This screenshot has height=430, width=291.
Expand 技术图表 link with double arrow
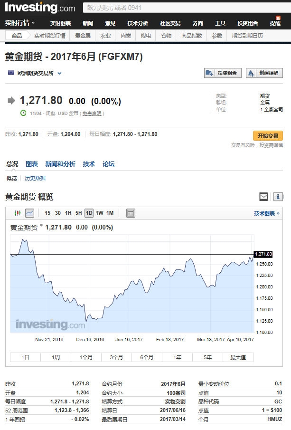click(x=266, y=213)
